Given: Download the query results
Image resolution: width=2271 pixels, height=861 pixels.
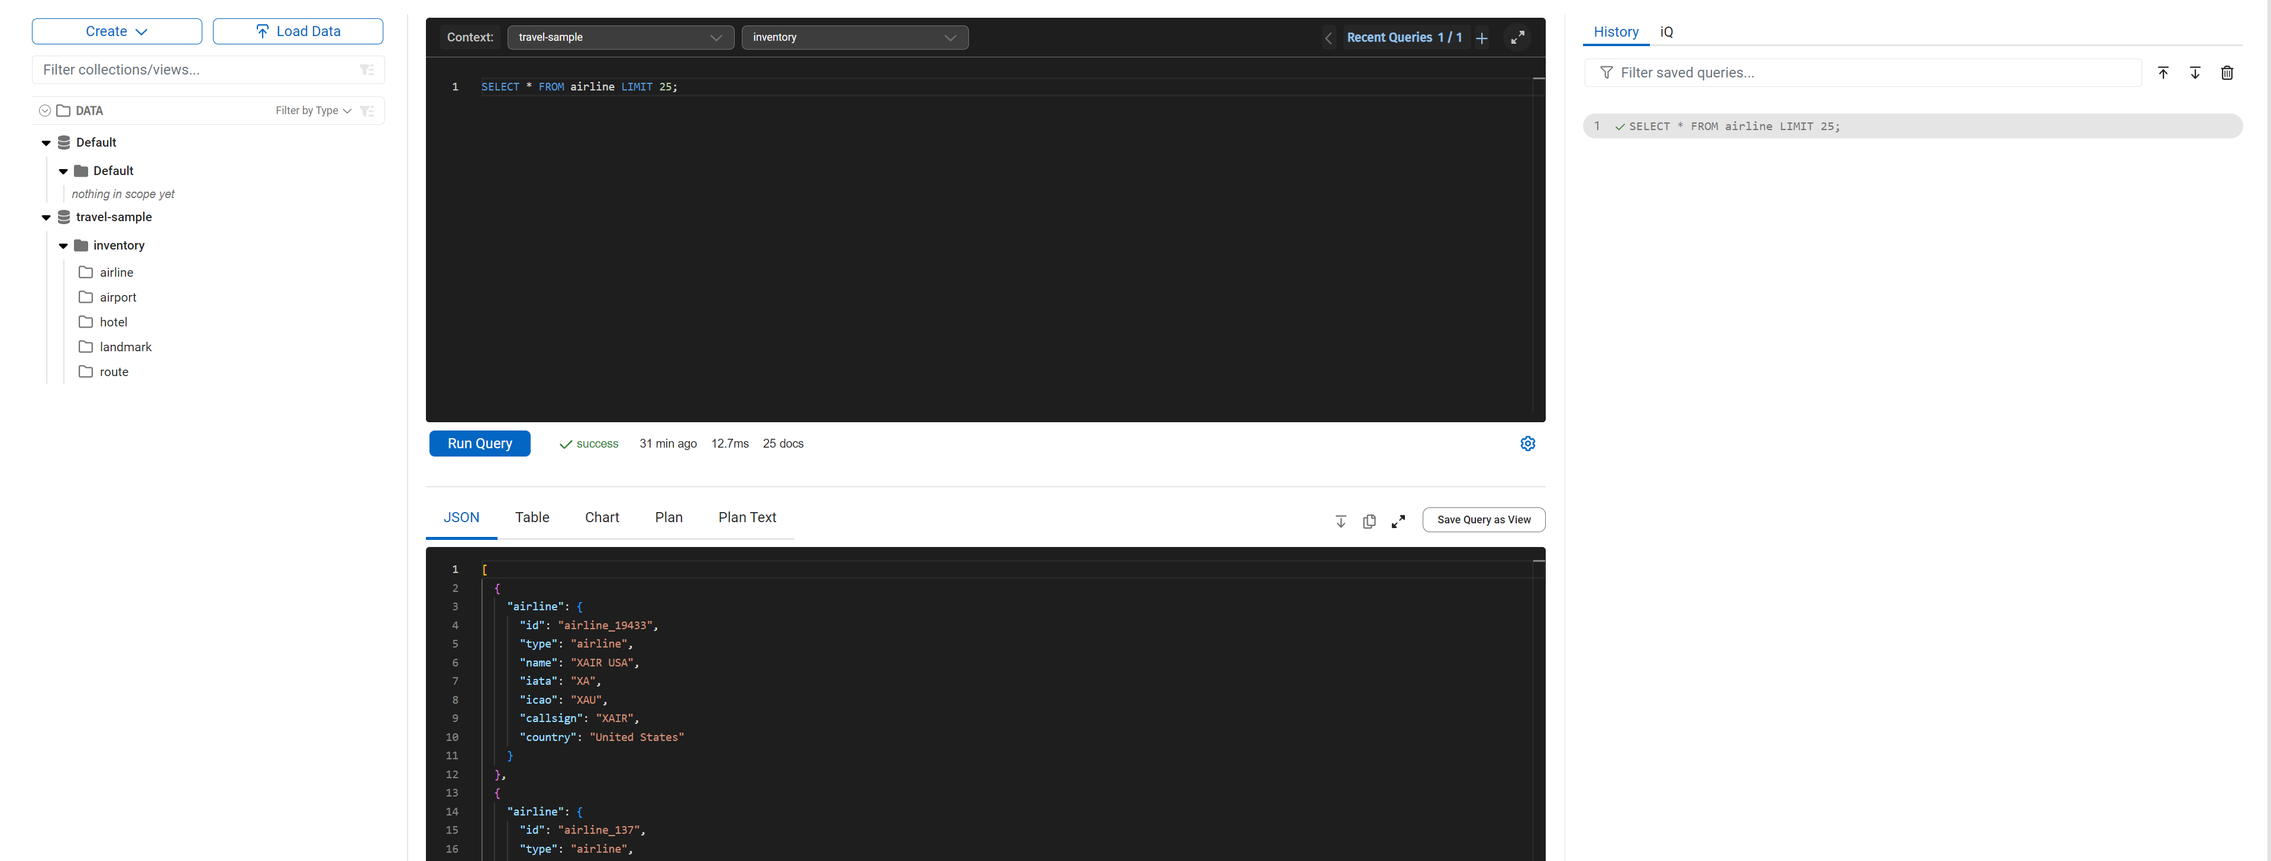Looking at the screenshot, I should tap(1340, 521).
